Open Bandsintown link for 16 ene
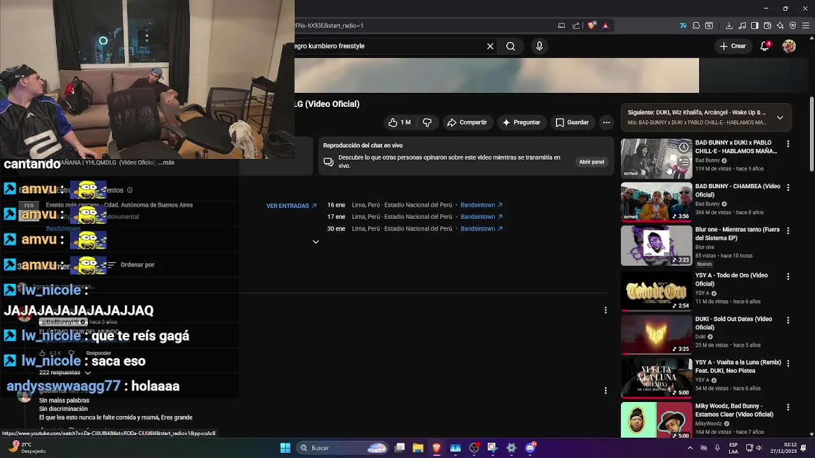The width and height of the screenshot is (815, 458). tap(481, 205)
